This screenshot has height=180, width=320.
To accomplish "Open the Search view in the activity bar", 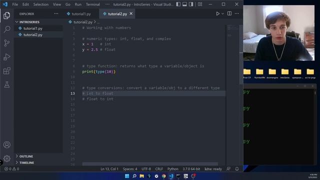I will click(x=6, y=29).
